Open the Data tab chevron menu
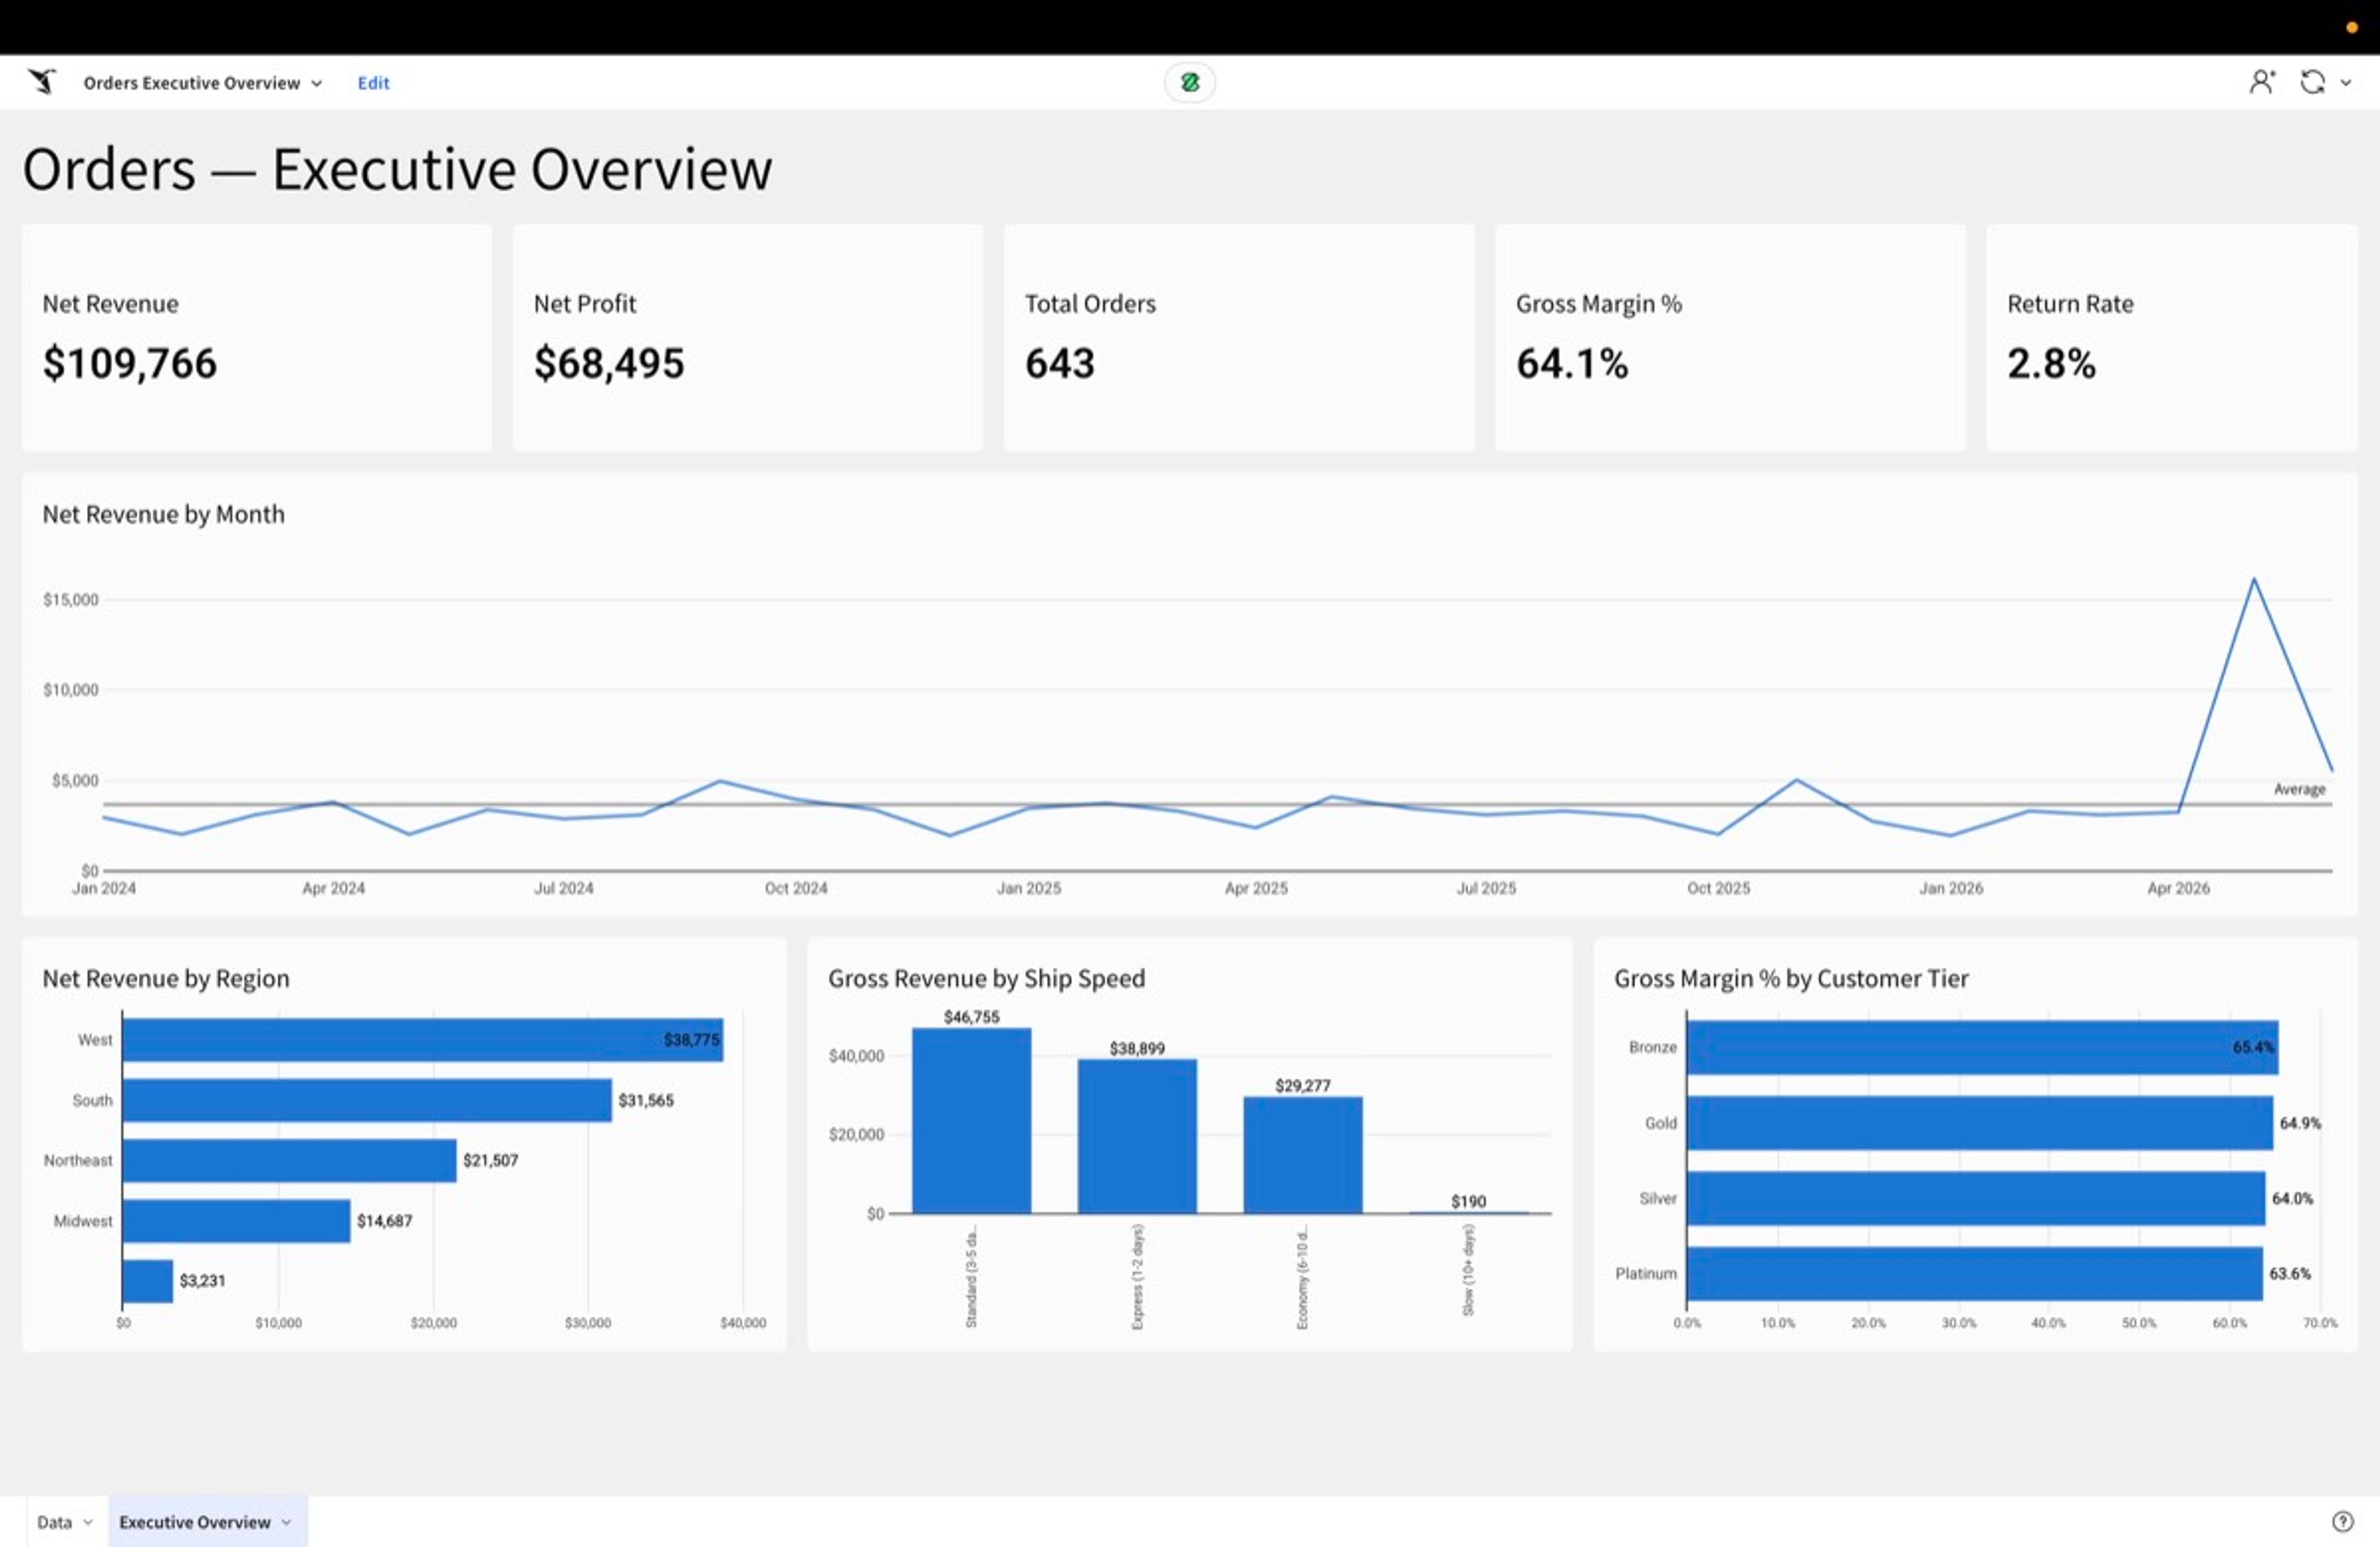The height and width of the screenshot is (1547, 2380). 88,1522
